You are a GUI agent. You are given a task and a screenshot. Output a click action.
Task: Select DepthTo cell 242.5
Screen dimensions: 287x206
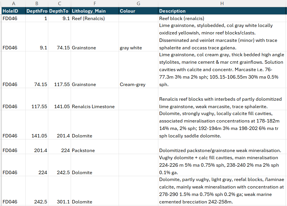[59, 165]
